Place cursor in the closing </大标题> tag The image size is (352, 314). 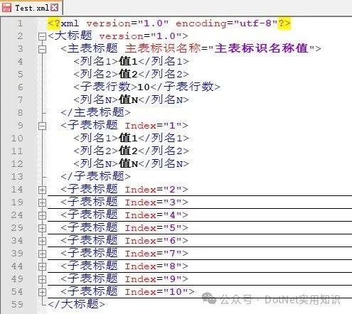[x=76, y=304]
